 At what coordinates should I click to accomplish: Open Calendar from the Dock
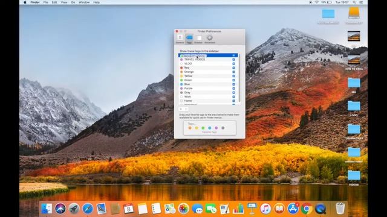(x=129, y=209)
